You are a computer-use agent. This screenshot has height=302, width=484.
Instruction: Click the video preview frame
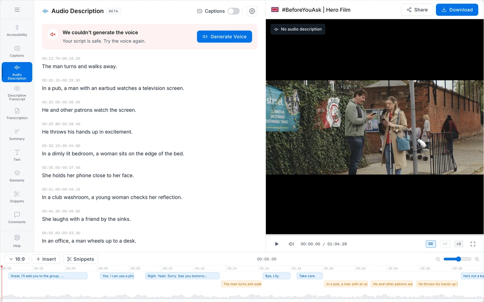[375, 127]
